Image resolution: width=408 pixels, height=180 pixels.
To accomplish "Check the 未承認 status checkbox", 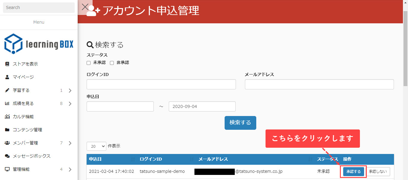I will pyautogui.click(x=88, y=63).
